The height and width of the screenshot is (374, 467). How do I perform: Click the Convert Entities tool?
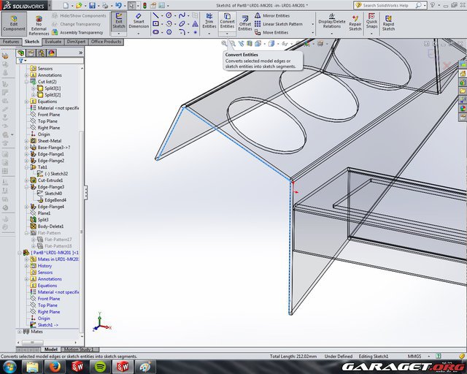(227, 22)
